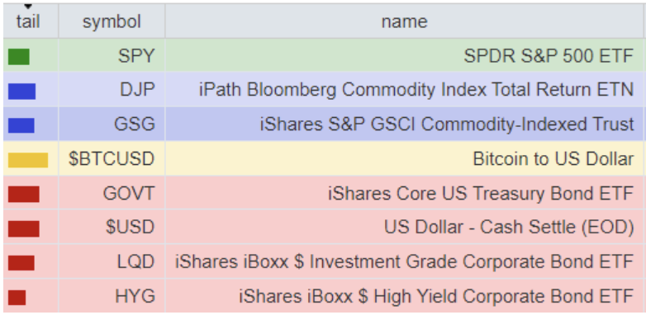This screenshot has height=315, width=646.
Task: Select the $BTCUSD symbol cell
Action: pyautogui.click(x=112, y=158)
